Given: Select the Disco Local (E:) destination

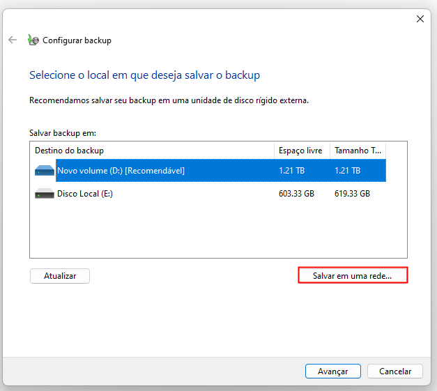Looking at the screenshot, I should point(84,194).
